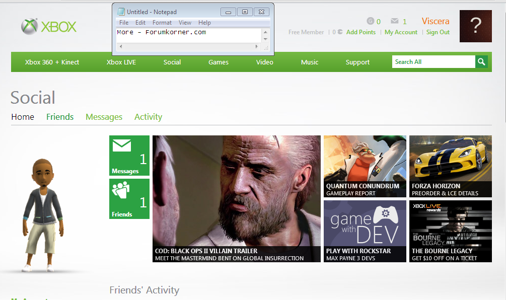Open Social nav item in green bar
The height and width of the screenshot is (300, 506).
click(172, 62)
